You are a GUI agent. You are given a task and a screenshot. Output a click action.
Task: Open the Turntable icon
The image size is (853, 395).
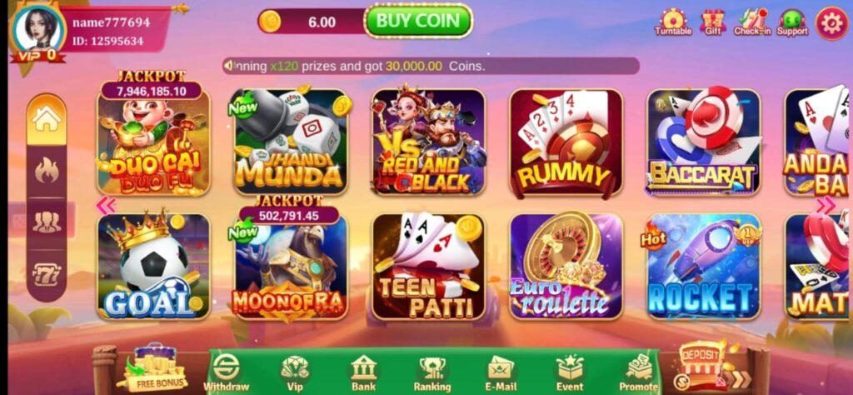tap(673, 22)
